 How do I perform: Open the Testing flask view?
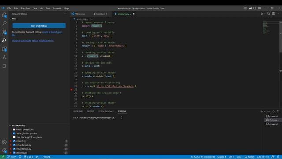tap(4, 57)
